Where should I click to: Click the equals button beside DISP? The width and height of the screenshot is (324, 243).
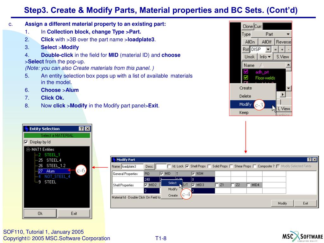(x=275, y=49)
